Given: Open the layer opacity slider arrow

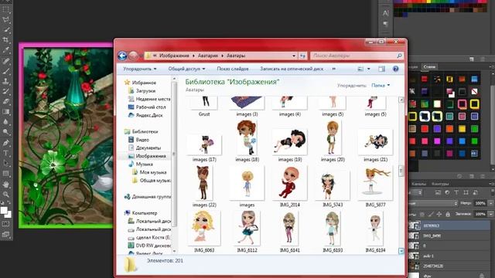Looking at the screenshot, I should tap(490, 203).
